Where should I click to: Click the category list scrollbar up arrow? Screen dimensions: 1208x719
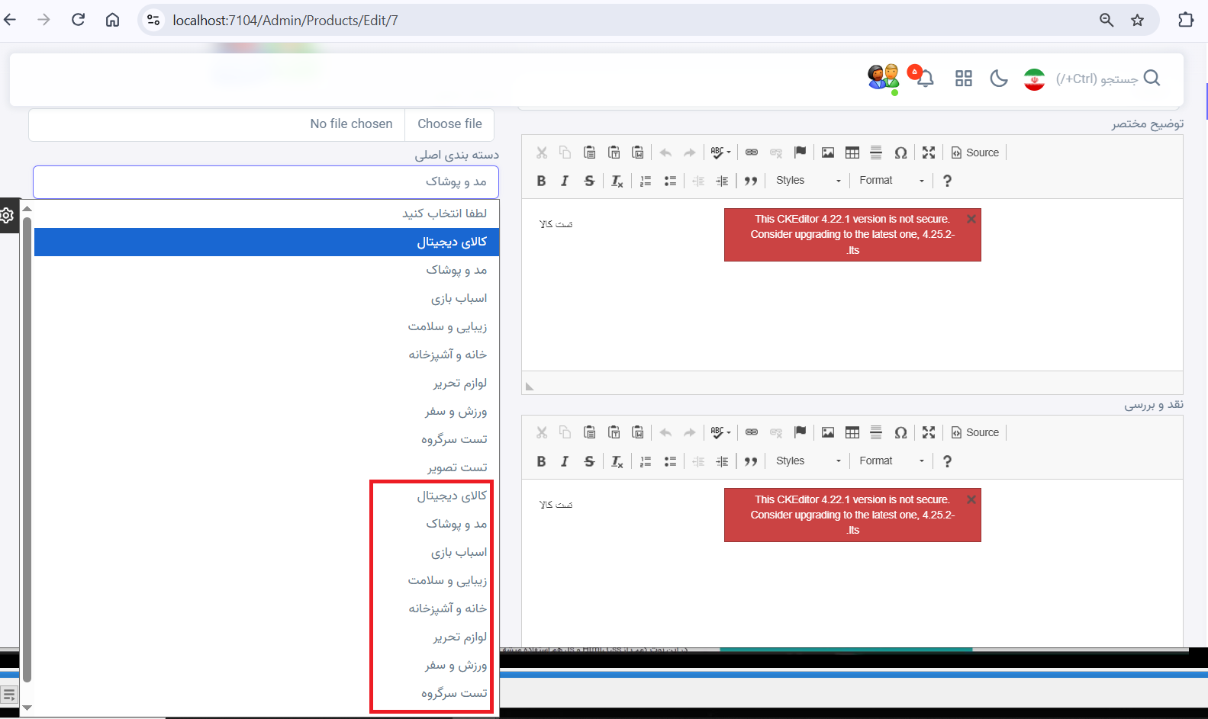[27, 208]
